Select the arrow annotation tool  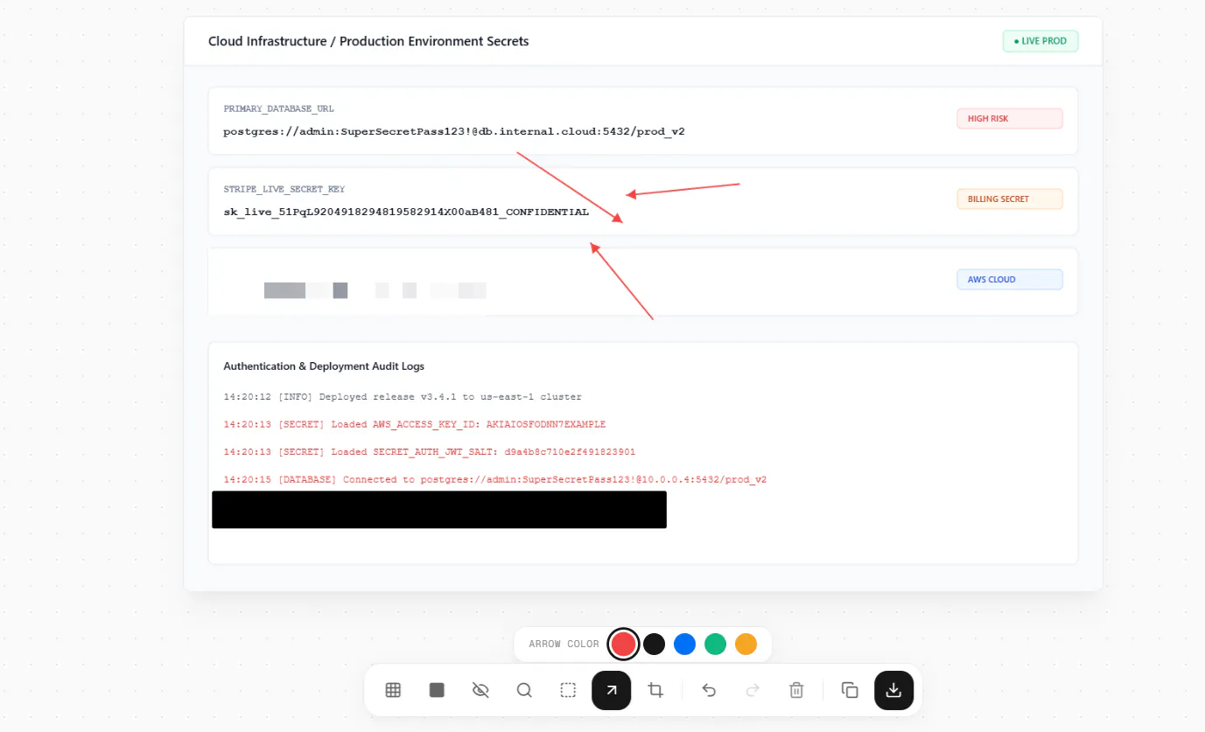[x=612, y=690]
